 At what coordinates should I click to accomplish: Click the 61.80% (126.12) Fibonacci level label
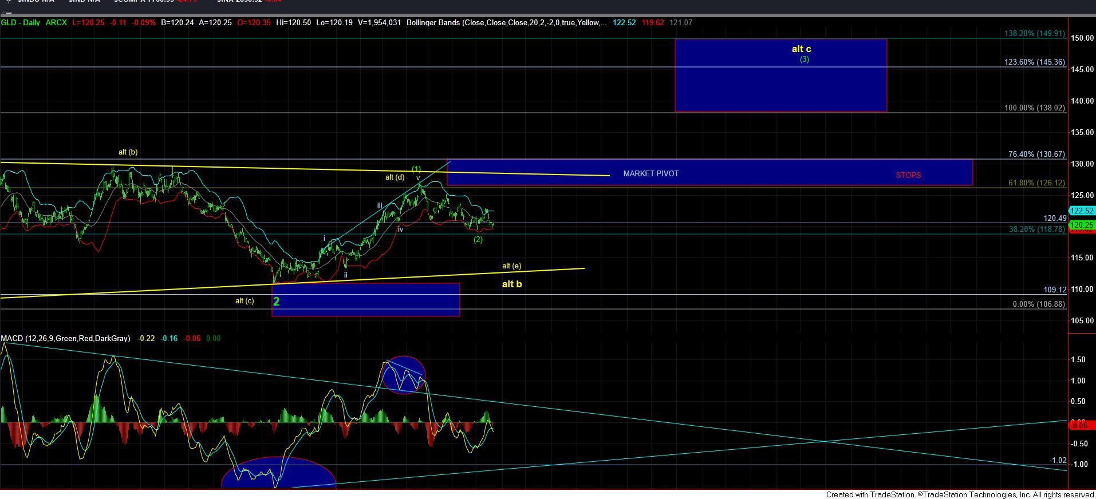tap(1036, 183)
